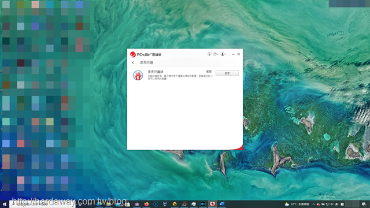Open the notification center icon
This screenshot has width=370, height=208.
coord(364,205)
